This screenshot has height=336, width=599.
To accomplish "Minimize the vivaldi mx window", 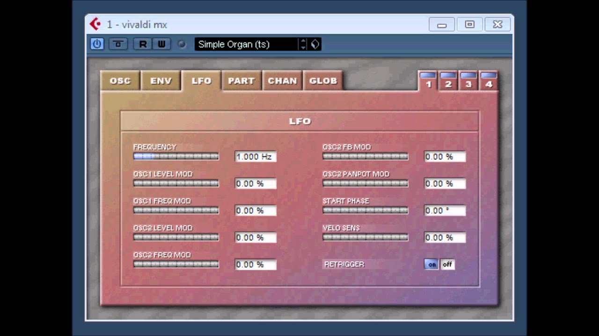I will 442,25.
